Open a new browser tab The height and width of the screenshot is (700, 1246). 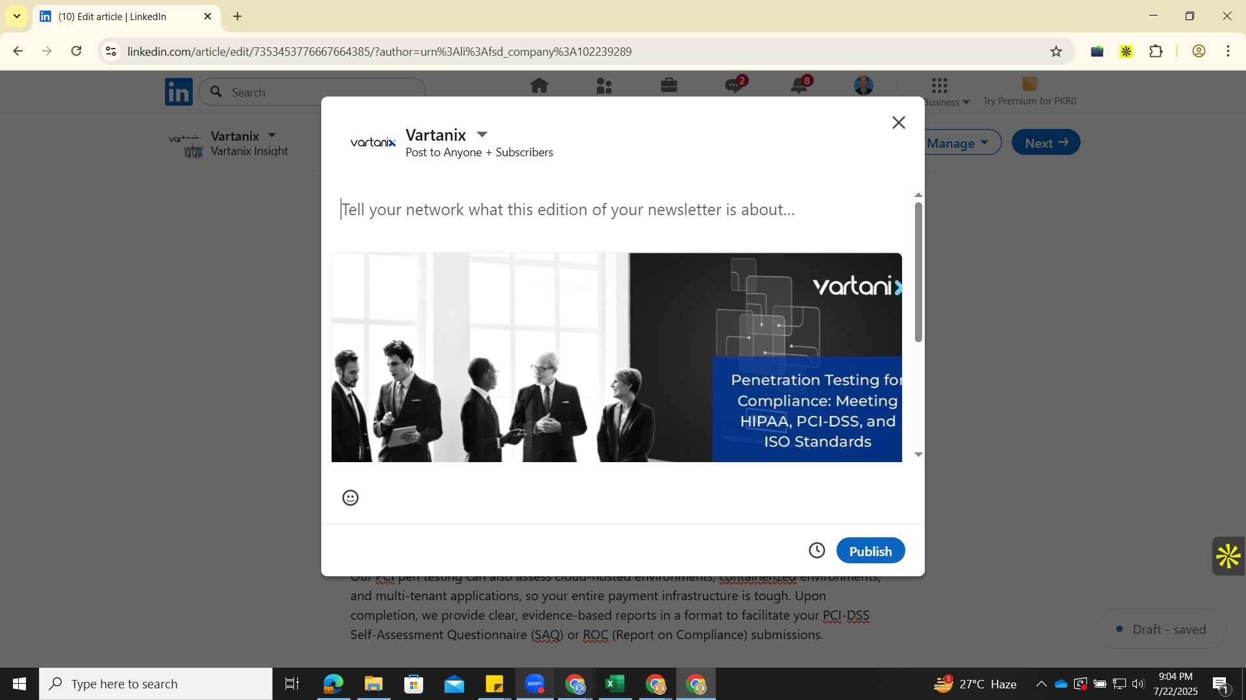click(238, 16)
